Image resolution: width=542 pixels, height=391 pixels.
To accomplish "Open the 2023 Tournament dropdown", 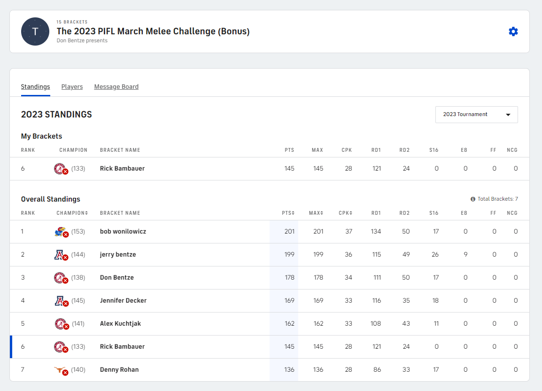I will coord(476,115).
